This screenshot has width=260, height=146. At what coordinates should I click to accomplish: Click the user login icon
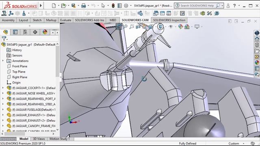click(x=228, y=6)
